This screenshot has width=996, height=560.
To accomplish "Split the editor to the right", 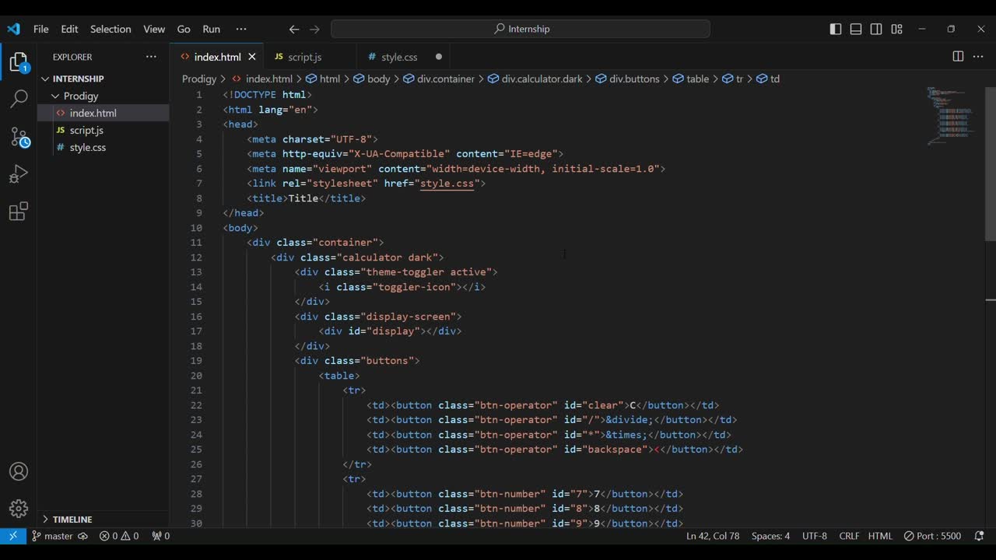I will tap(958, 57).
